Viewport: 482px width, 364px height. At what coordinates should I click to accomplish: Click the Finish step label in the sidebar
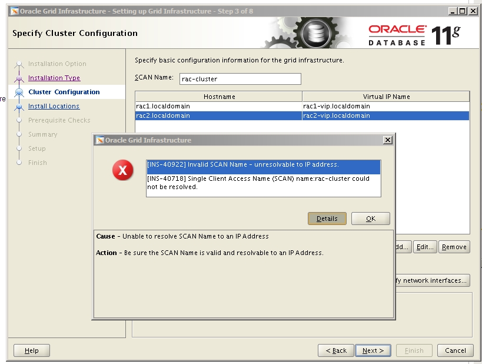click(38, 163)
